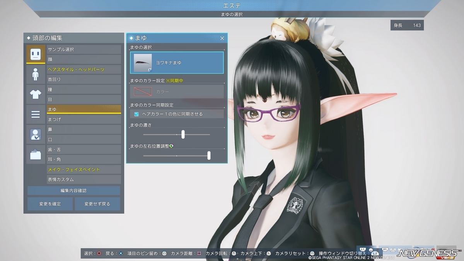
Task: Click the カメラ回転 button icon
Action: click(x=234, y=253)
